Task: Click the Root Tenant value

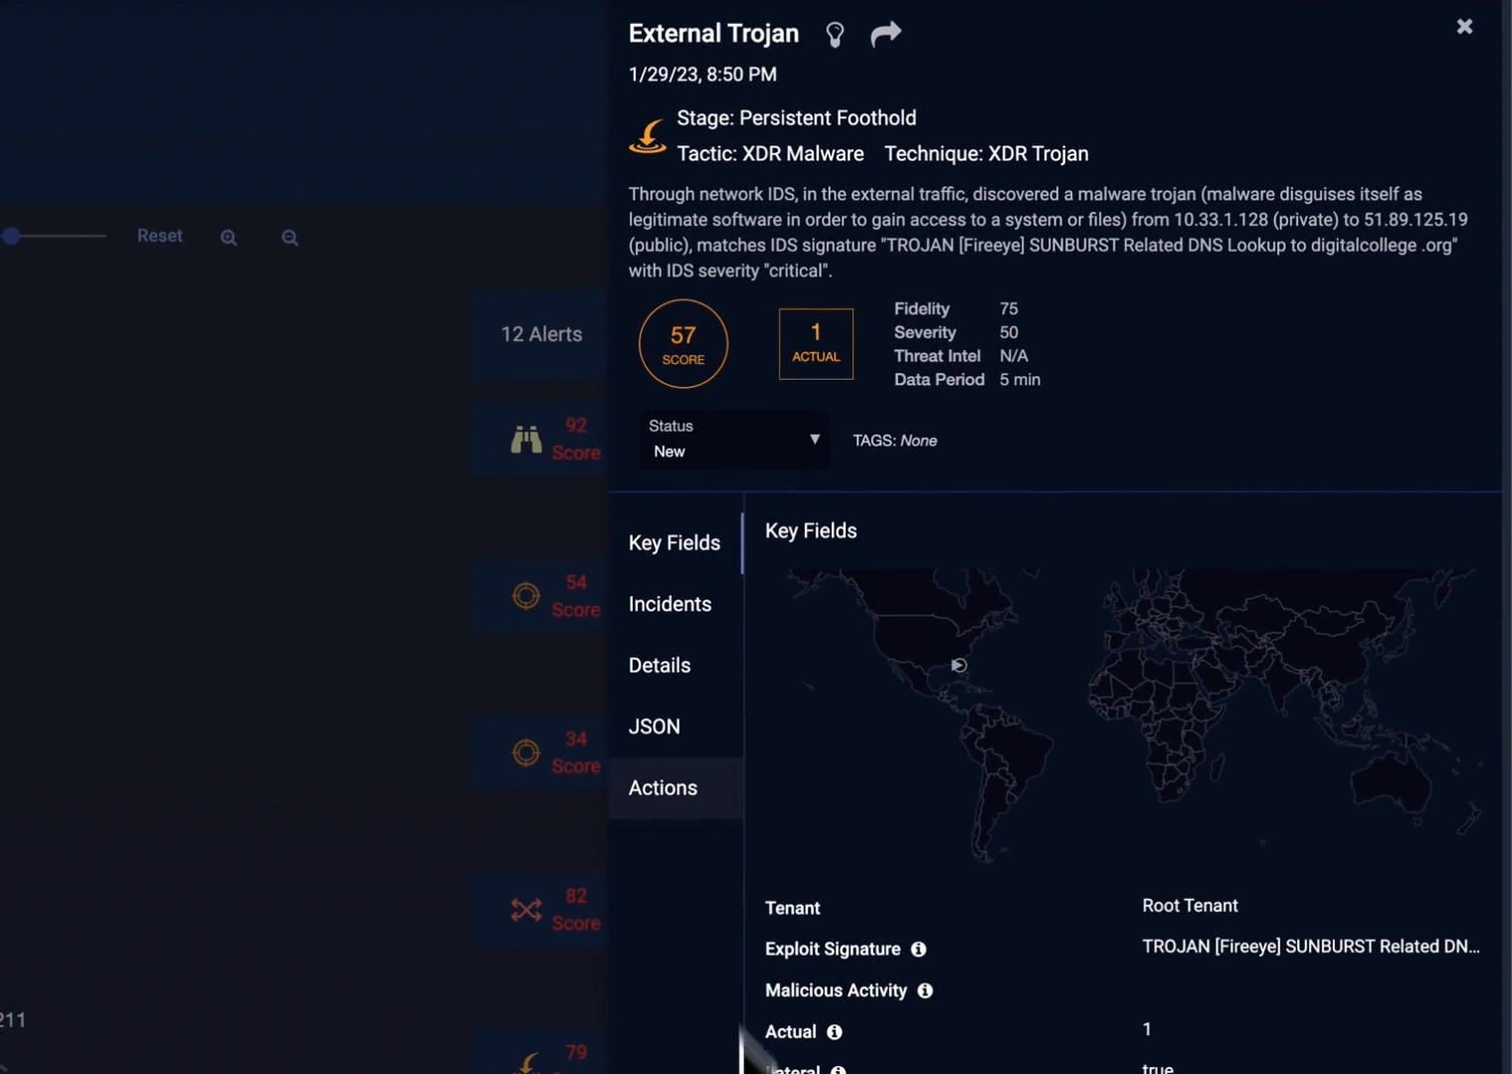Action: pos(1190,906)
